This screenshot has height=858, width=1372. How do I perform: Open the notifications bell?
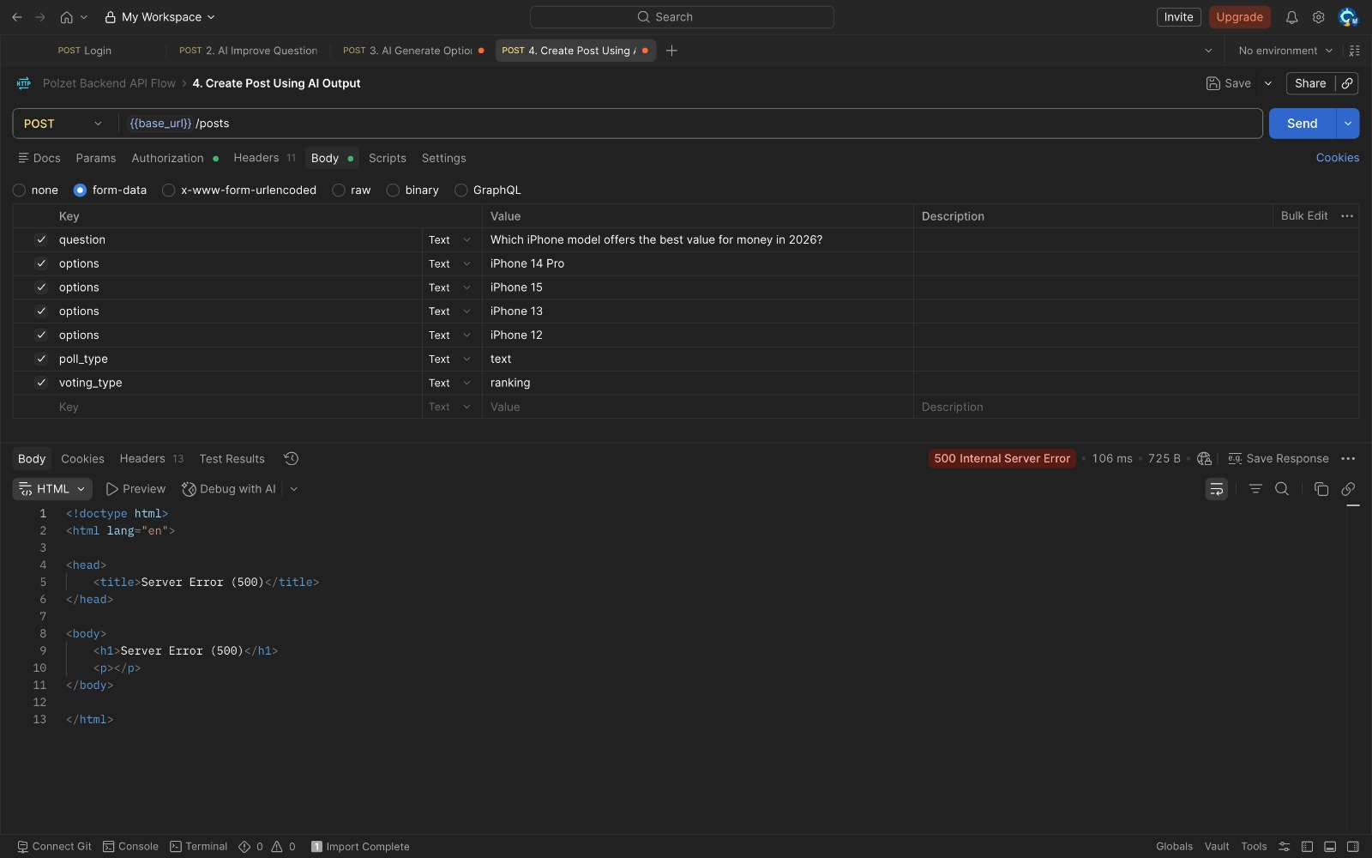[x=1291, y=17]
